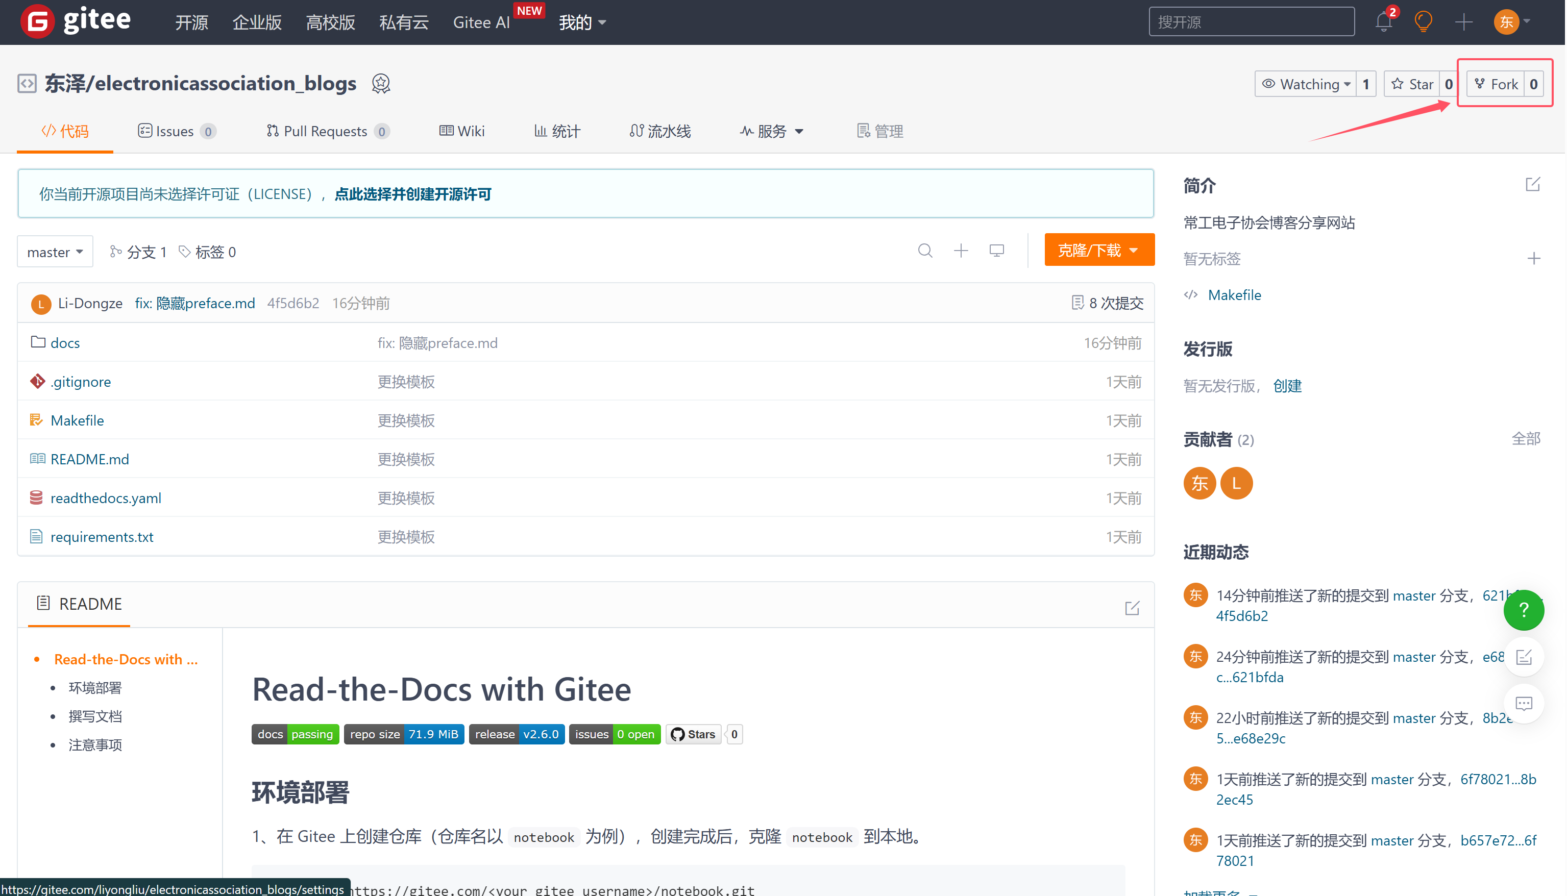Open the 我的 dropdown in header
The image size is (1567, 896).
click(582, 23)
